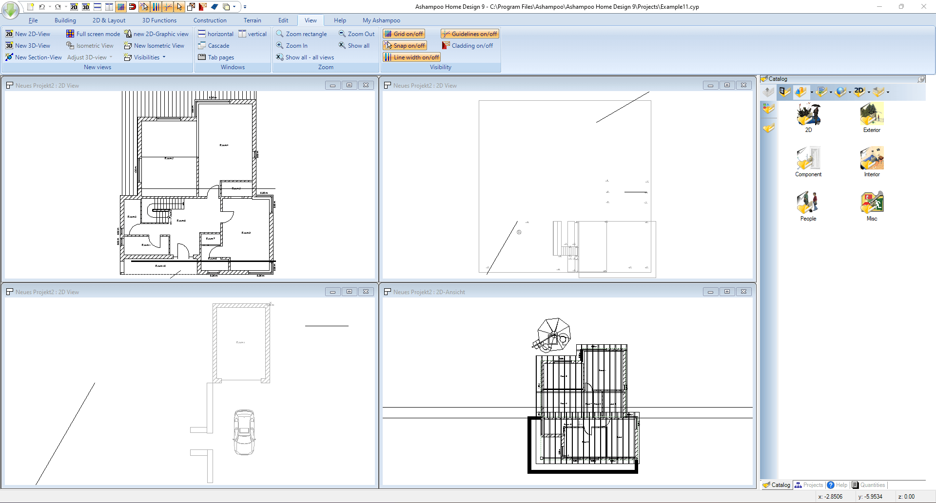The height and width of the screenshot is (503, 936).
Task: Open the Exterior catalog category
Action: click(872, 118)
